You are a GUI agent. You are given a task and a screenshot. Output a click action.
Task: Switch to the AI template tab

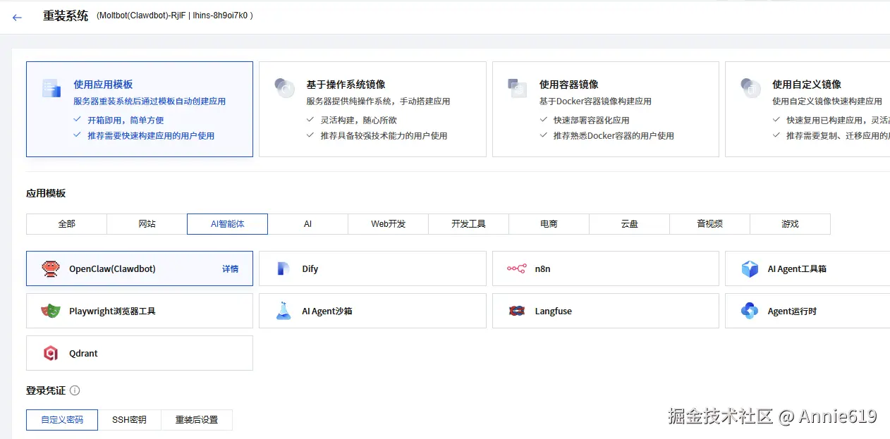tap(307, 223)
